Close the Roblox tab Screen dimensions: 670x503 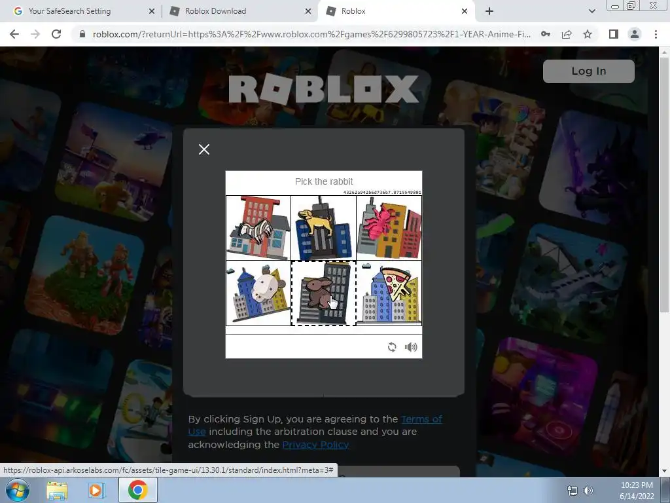click(465, 11)
